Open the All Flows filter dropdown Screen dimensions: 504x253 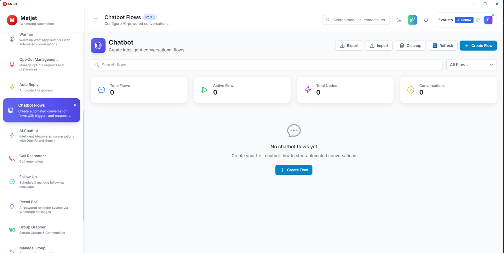[x=471, y=64]
